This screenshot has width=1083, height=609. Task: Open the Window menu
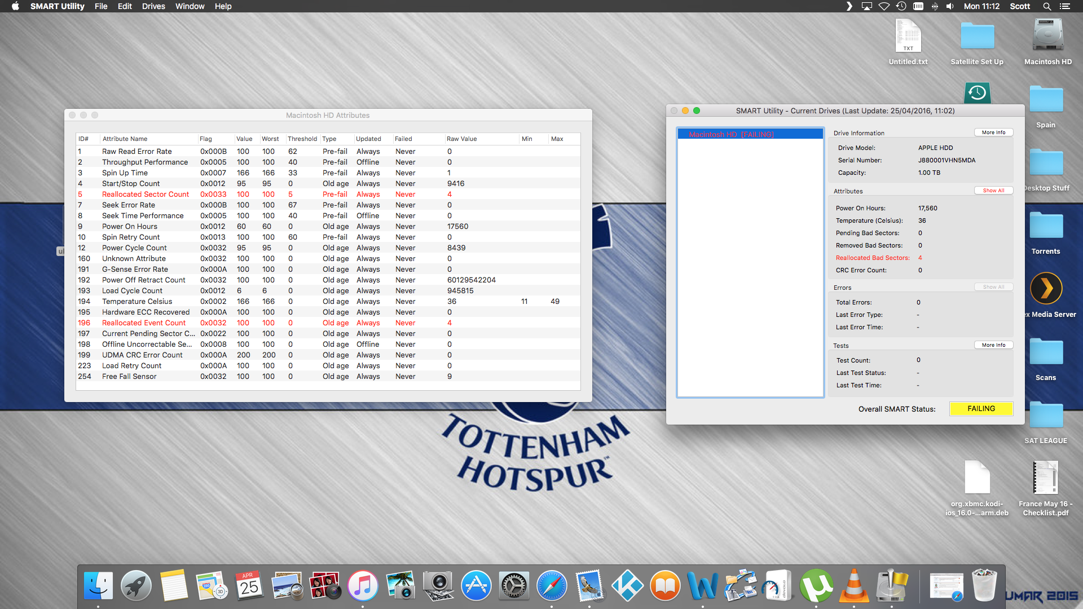click(x=190, y=6)
